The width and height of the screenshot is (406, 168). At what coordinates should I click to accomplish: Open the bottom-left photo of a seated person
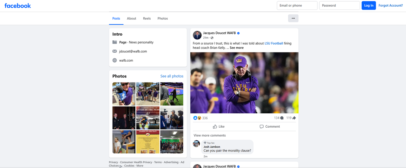[124, 142]
